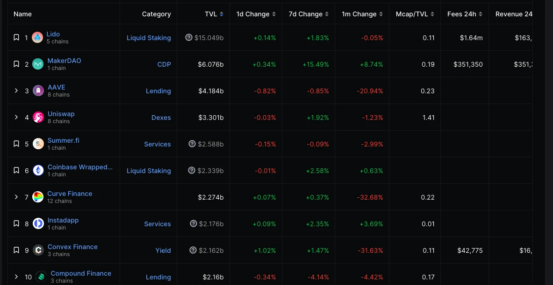Click the Lido protocol logo icon

click(x=37, y=38)
